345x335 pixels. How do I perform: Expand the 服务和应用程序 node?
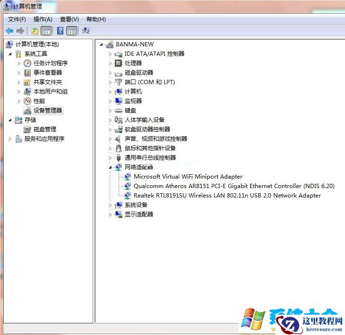pos(10,139)
